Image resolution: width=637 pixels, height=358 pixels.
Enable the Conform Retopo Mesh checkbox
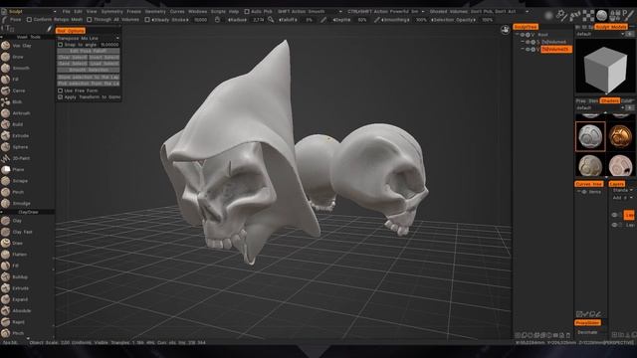(29, 20)
